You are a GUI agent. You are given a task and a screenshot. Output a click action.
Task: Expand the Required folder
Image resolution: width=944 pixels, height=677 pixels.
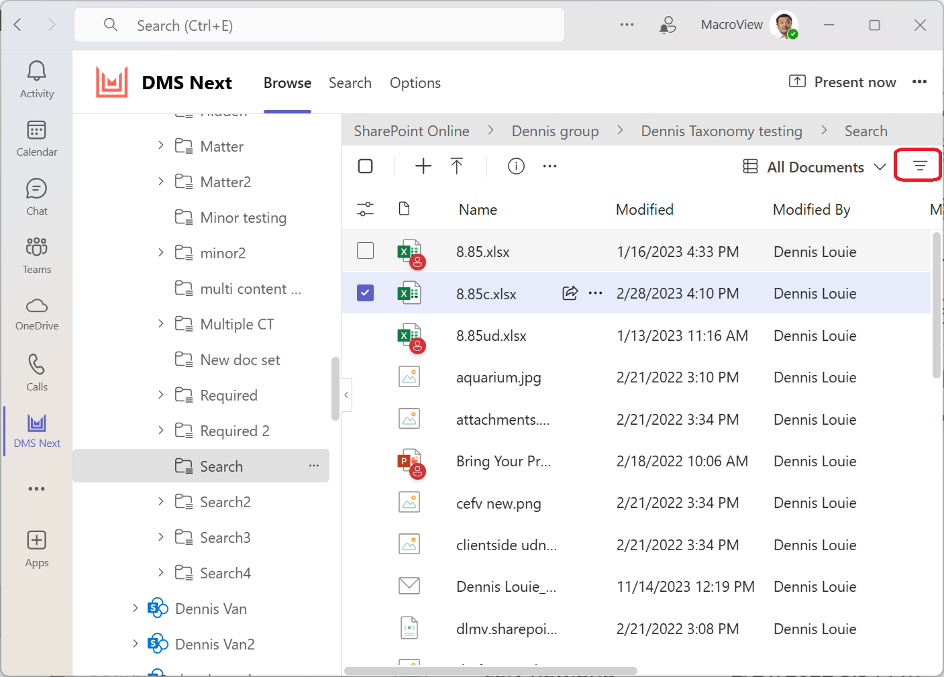click(160, 395)
